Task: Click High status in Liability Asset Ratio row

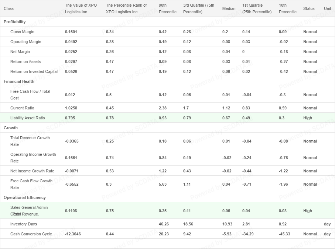Action: [x=307, y=118]
